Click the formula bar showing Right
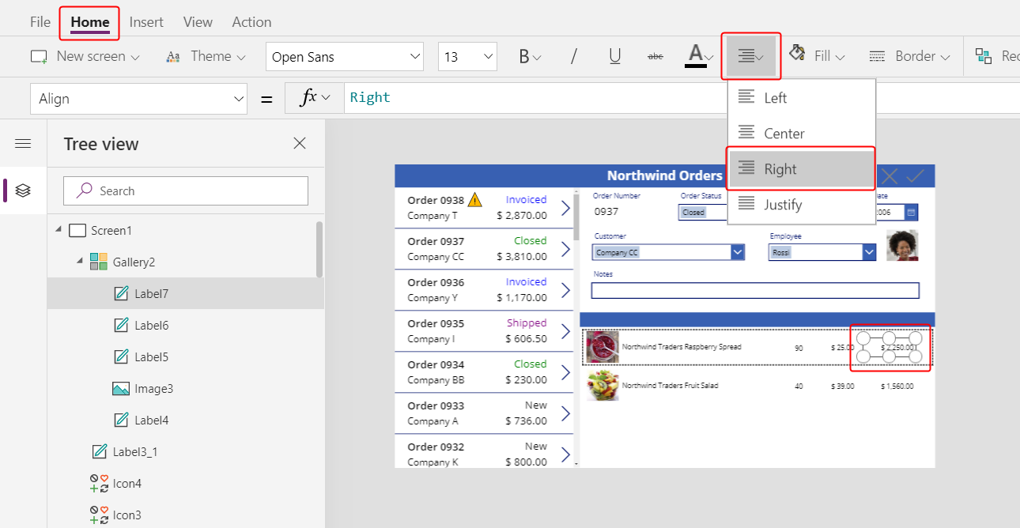 [x=680, y=98]
